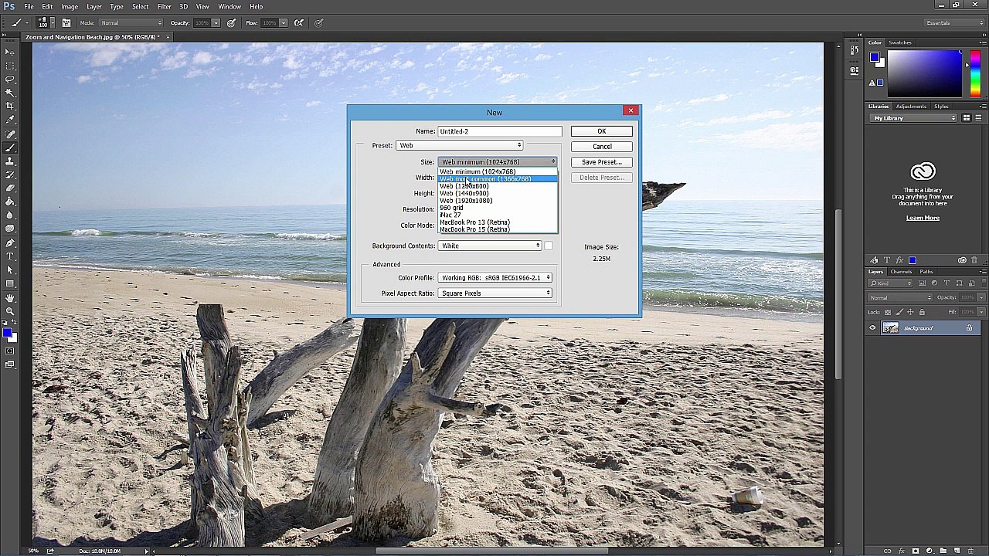Enable airbrush-style build-up icon

[299, 22]
